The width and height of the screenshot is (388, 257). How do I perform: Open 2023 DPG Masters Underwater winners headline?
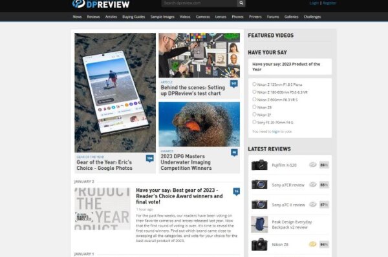point(186,162)
